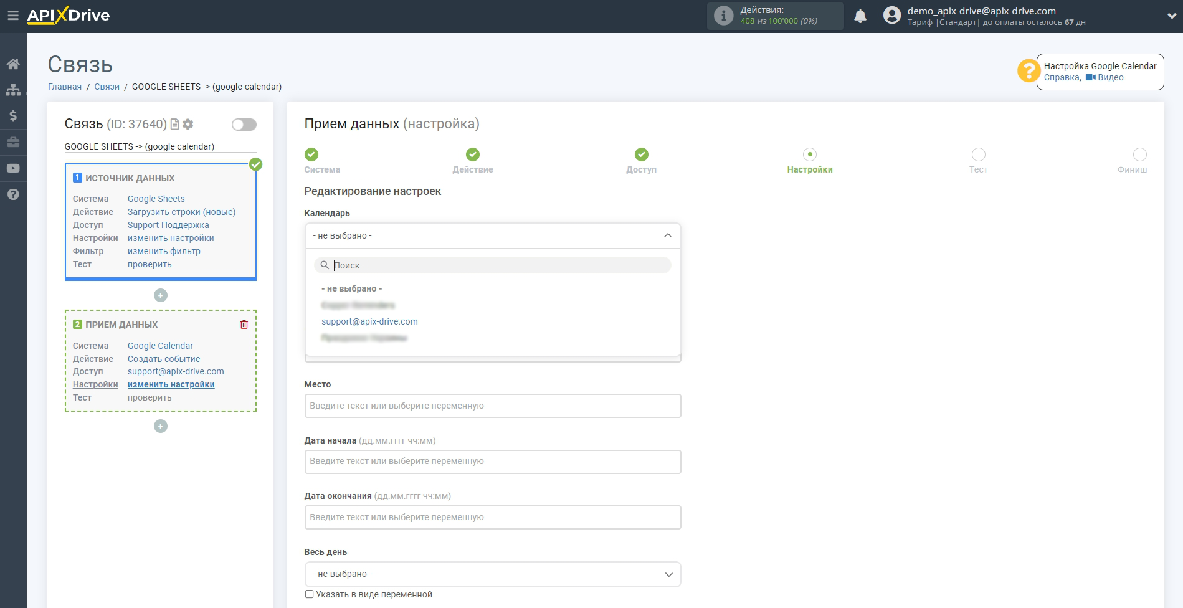This screenshot has height=608, width=1183.
Task: Open the connections sitemap icon in the sidebar
Action: [x=13, y=90]
